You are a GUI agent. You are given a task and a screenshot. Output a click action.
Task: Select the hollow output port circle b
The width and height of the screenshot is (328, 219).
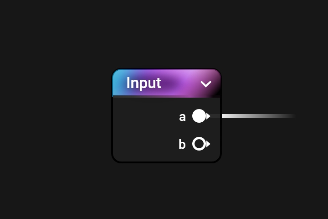199,144
